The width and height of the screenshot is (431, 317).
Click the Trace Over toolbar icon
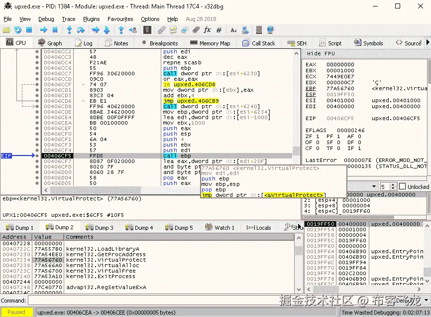click(107, 30)
